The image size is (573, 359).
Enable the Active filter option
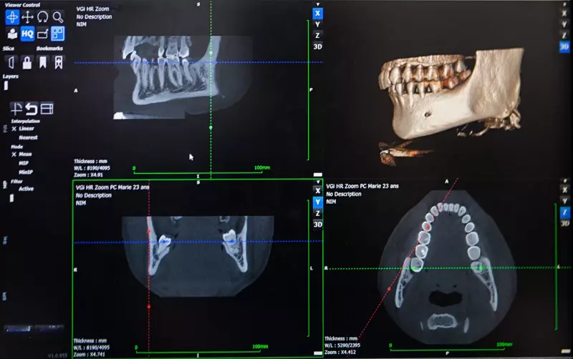tap(26, 189)
